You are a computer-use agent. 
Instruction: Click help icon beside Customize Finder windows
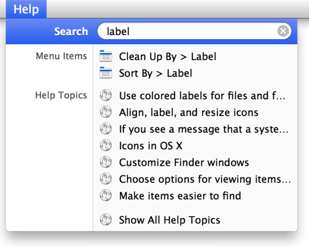point(106,162)
